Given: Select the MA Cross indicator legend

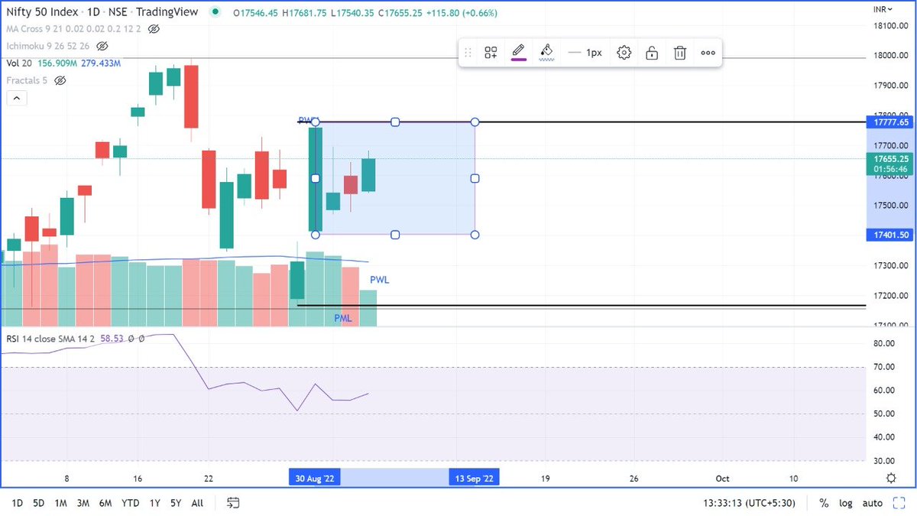Looking at the screenshot, I should tap(73, 29).
